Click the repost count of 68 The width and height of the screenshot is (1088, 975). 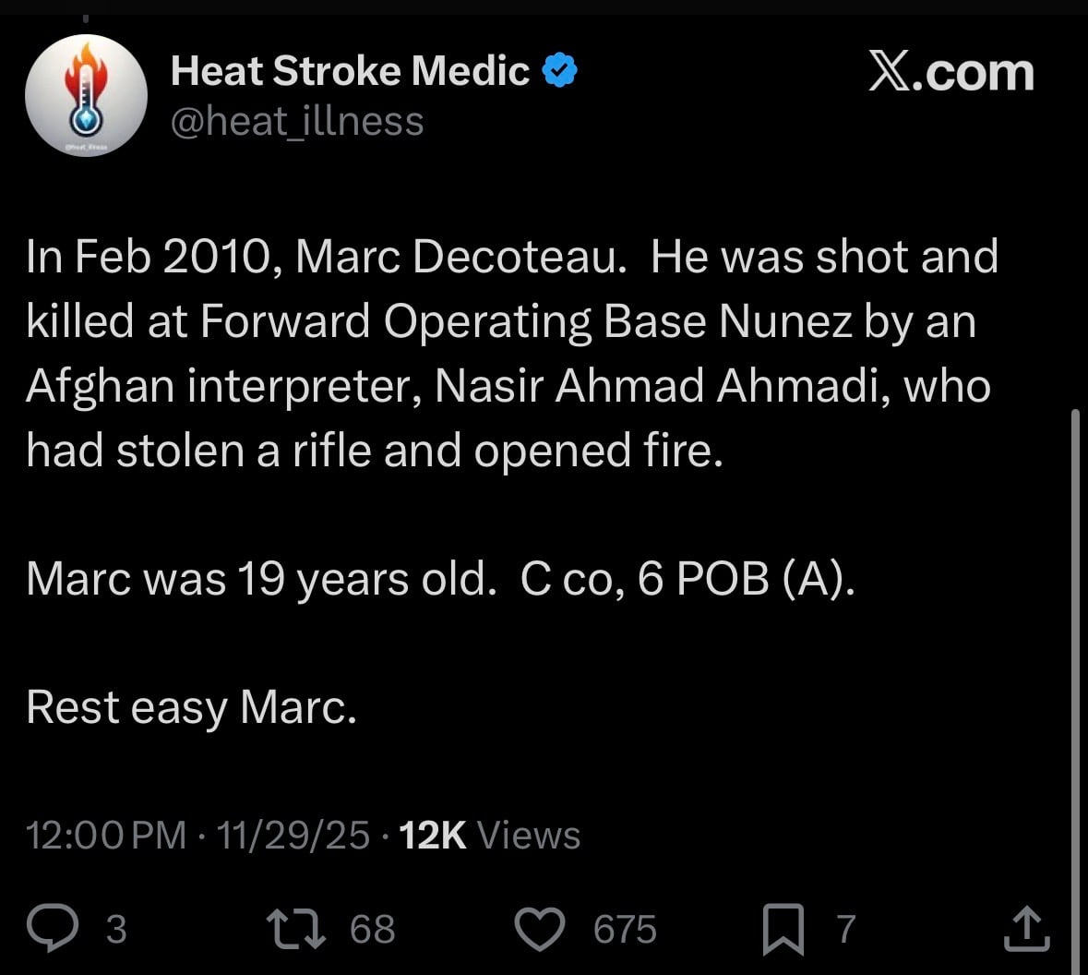pyautogui.click(x=372, y=929)
